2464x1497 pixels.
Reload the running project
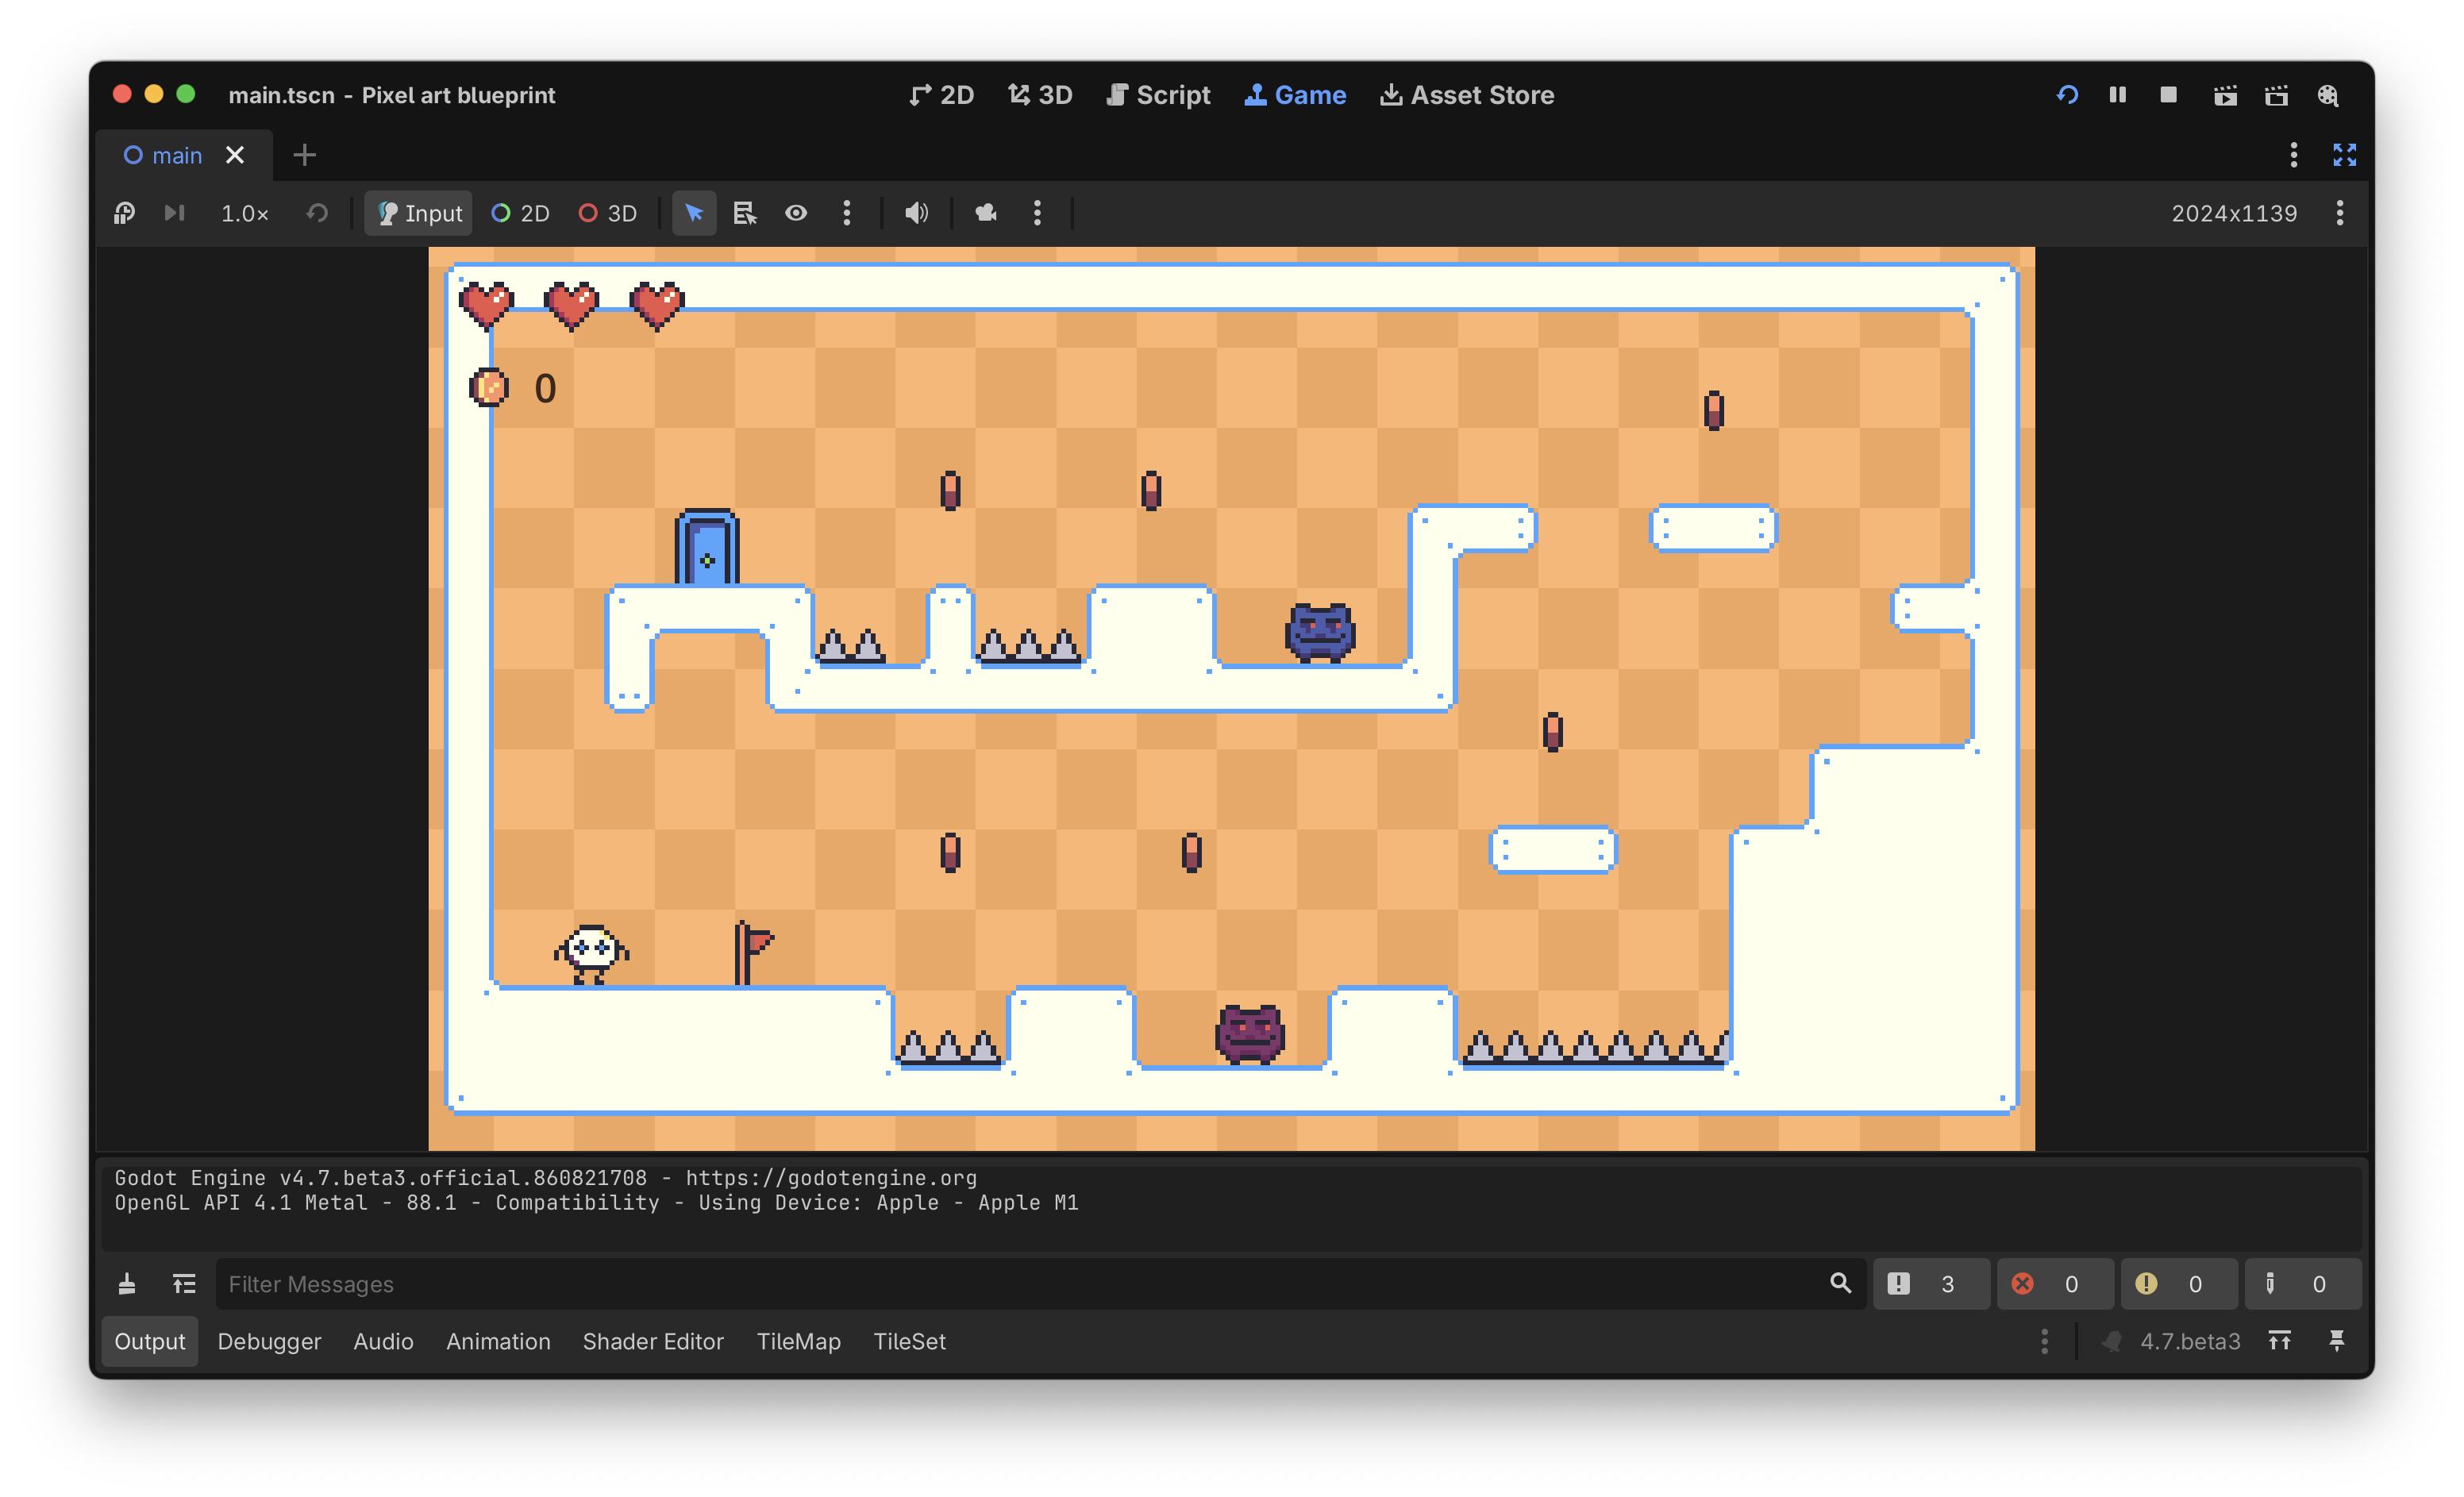click(x=2067, y=95)
